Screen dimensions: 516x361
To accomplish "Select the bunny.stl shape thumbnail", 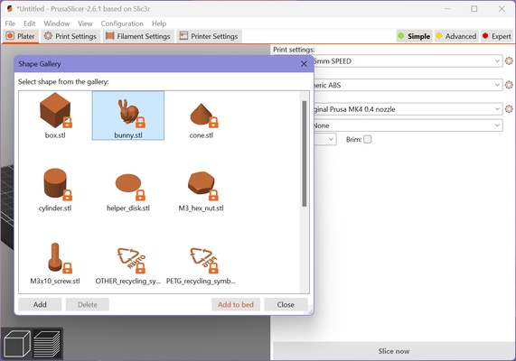I will (128, 112).
